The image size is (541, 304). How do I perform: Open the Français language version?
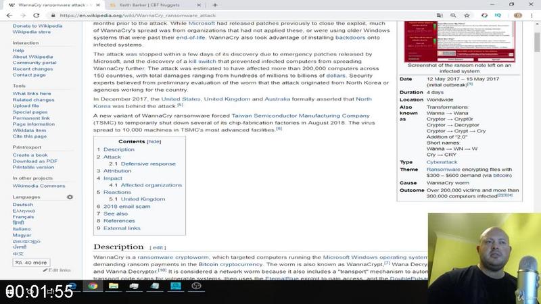click(23, 217)
